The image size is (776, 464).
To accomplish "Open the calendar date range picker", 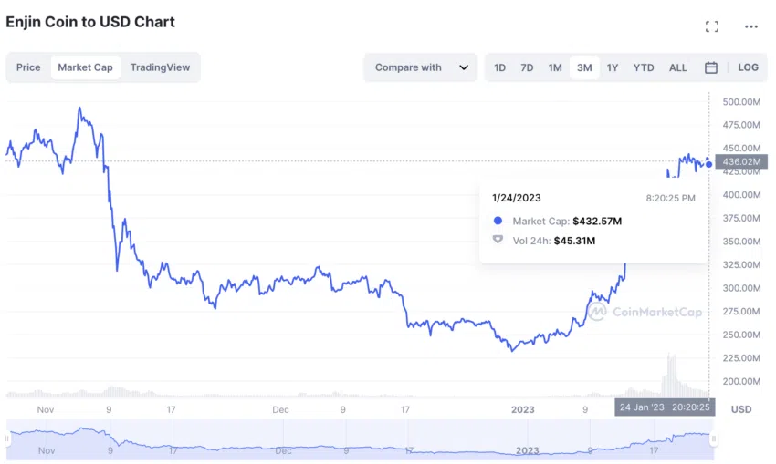I will click(711, 67).
